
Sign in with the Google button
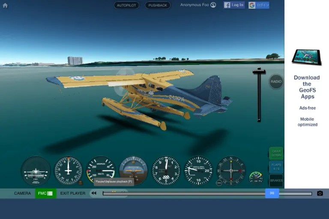coord(259,5)
